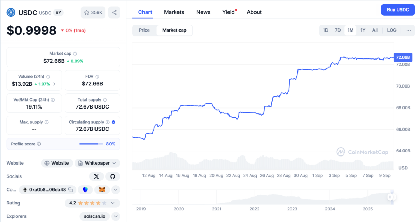Click the 2022 mark on the overview timeline
Screen dimensions: 420x222
pyautogui.click(x=254, y=209)
